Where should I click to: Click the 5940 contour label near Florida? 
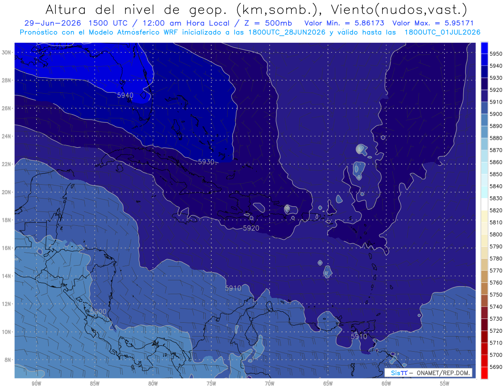(x=125, y=96)
